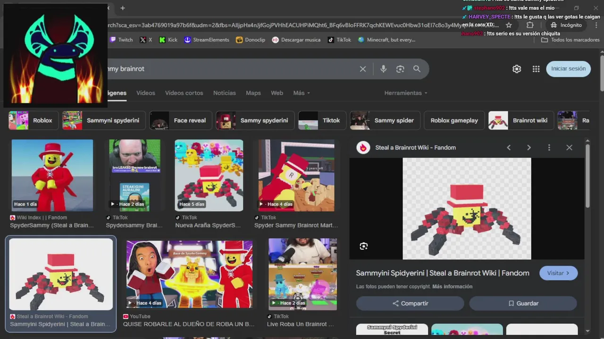Filter by Roblox chip
The width and height of the screenshot is (604, 339).
[x=34, y=121]
